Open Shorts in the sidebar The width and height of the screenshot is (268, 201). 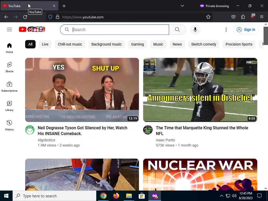click(x=9, y=67)
